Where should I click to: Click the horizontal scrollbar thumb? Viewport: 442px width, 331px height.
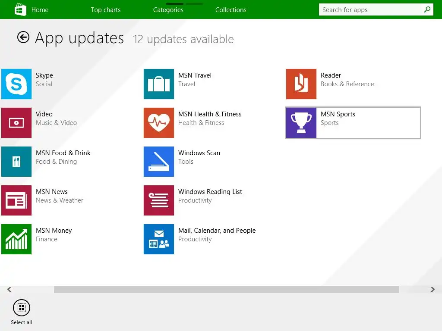(226, 289)
